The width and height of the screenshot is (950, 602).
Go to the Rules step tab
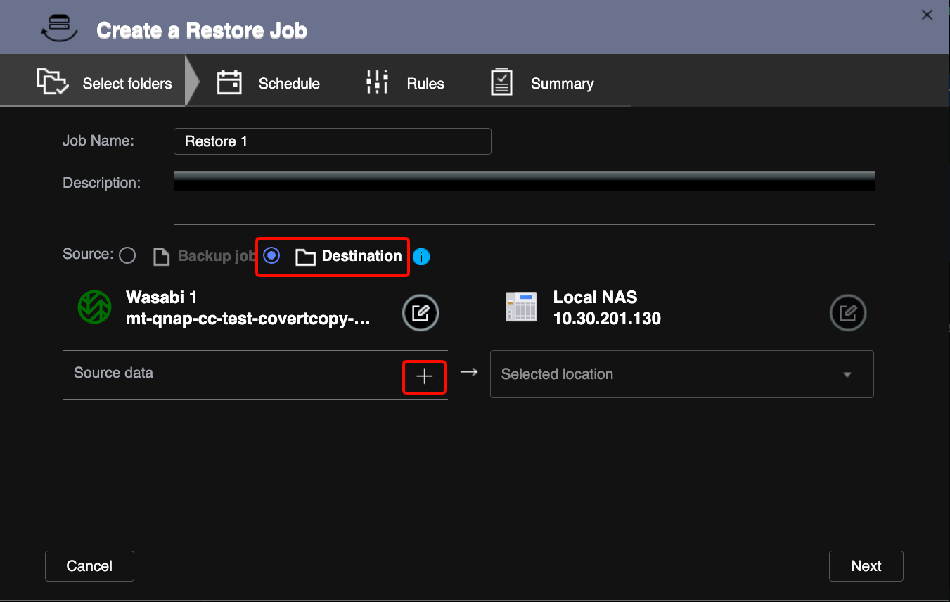click(x=405, y=83)
